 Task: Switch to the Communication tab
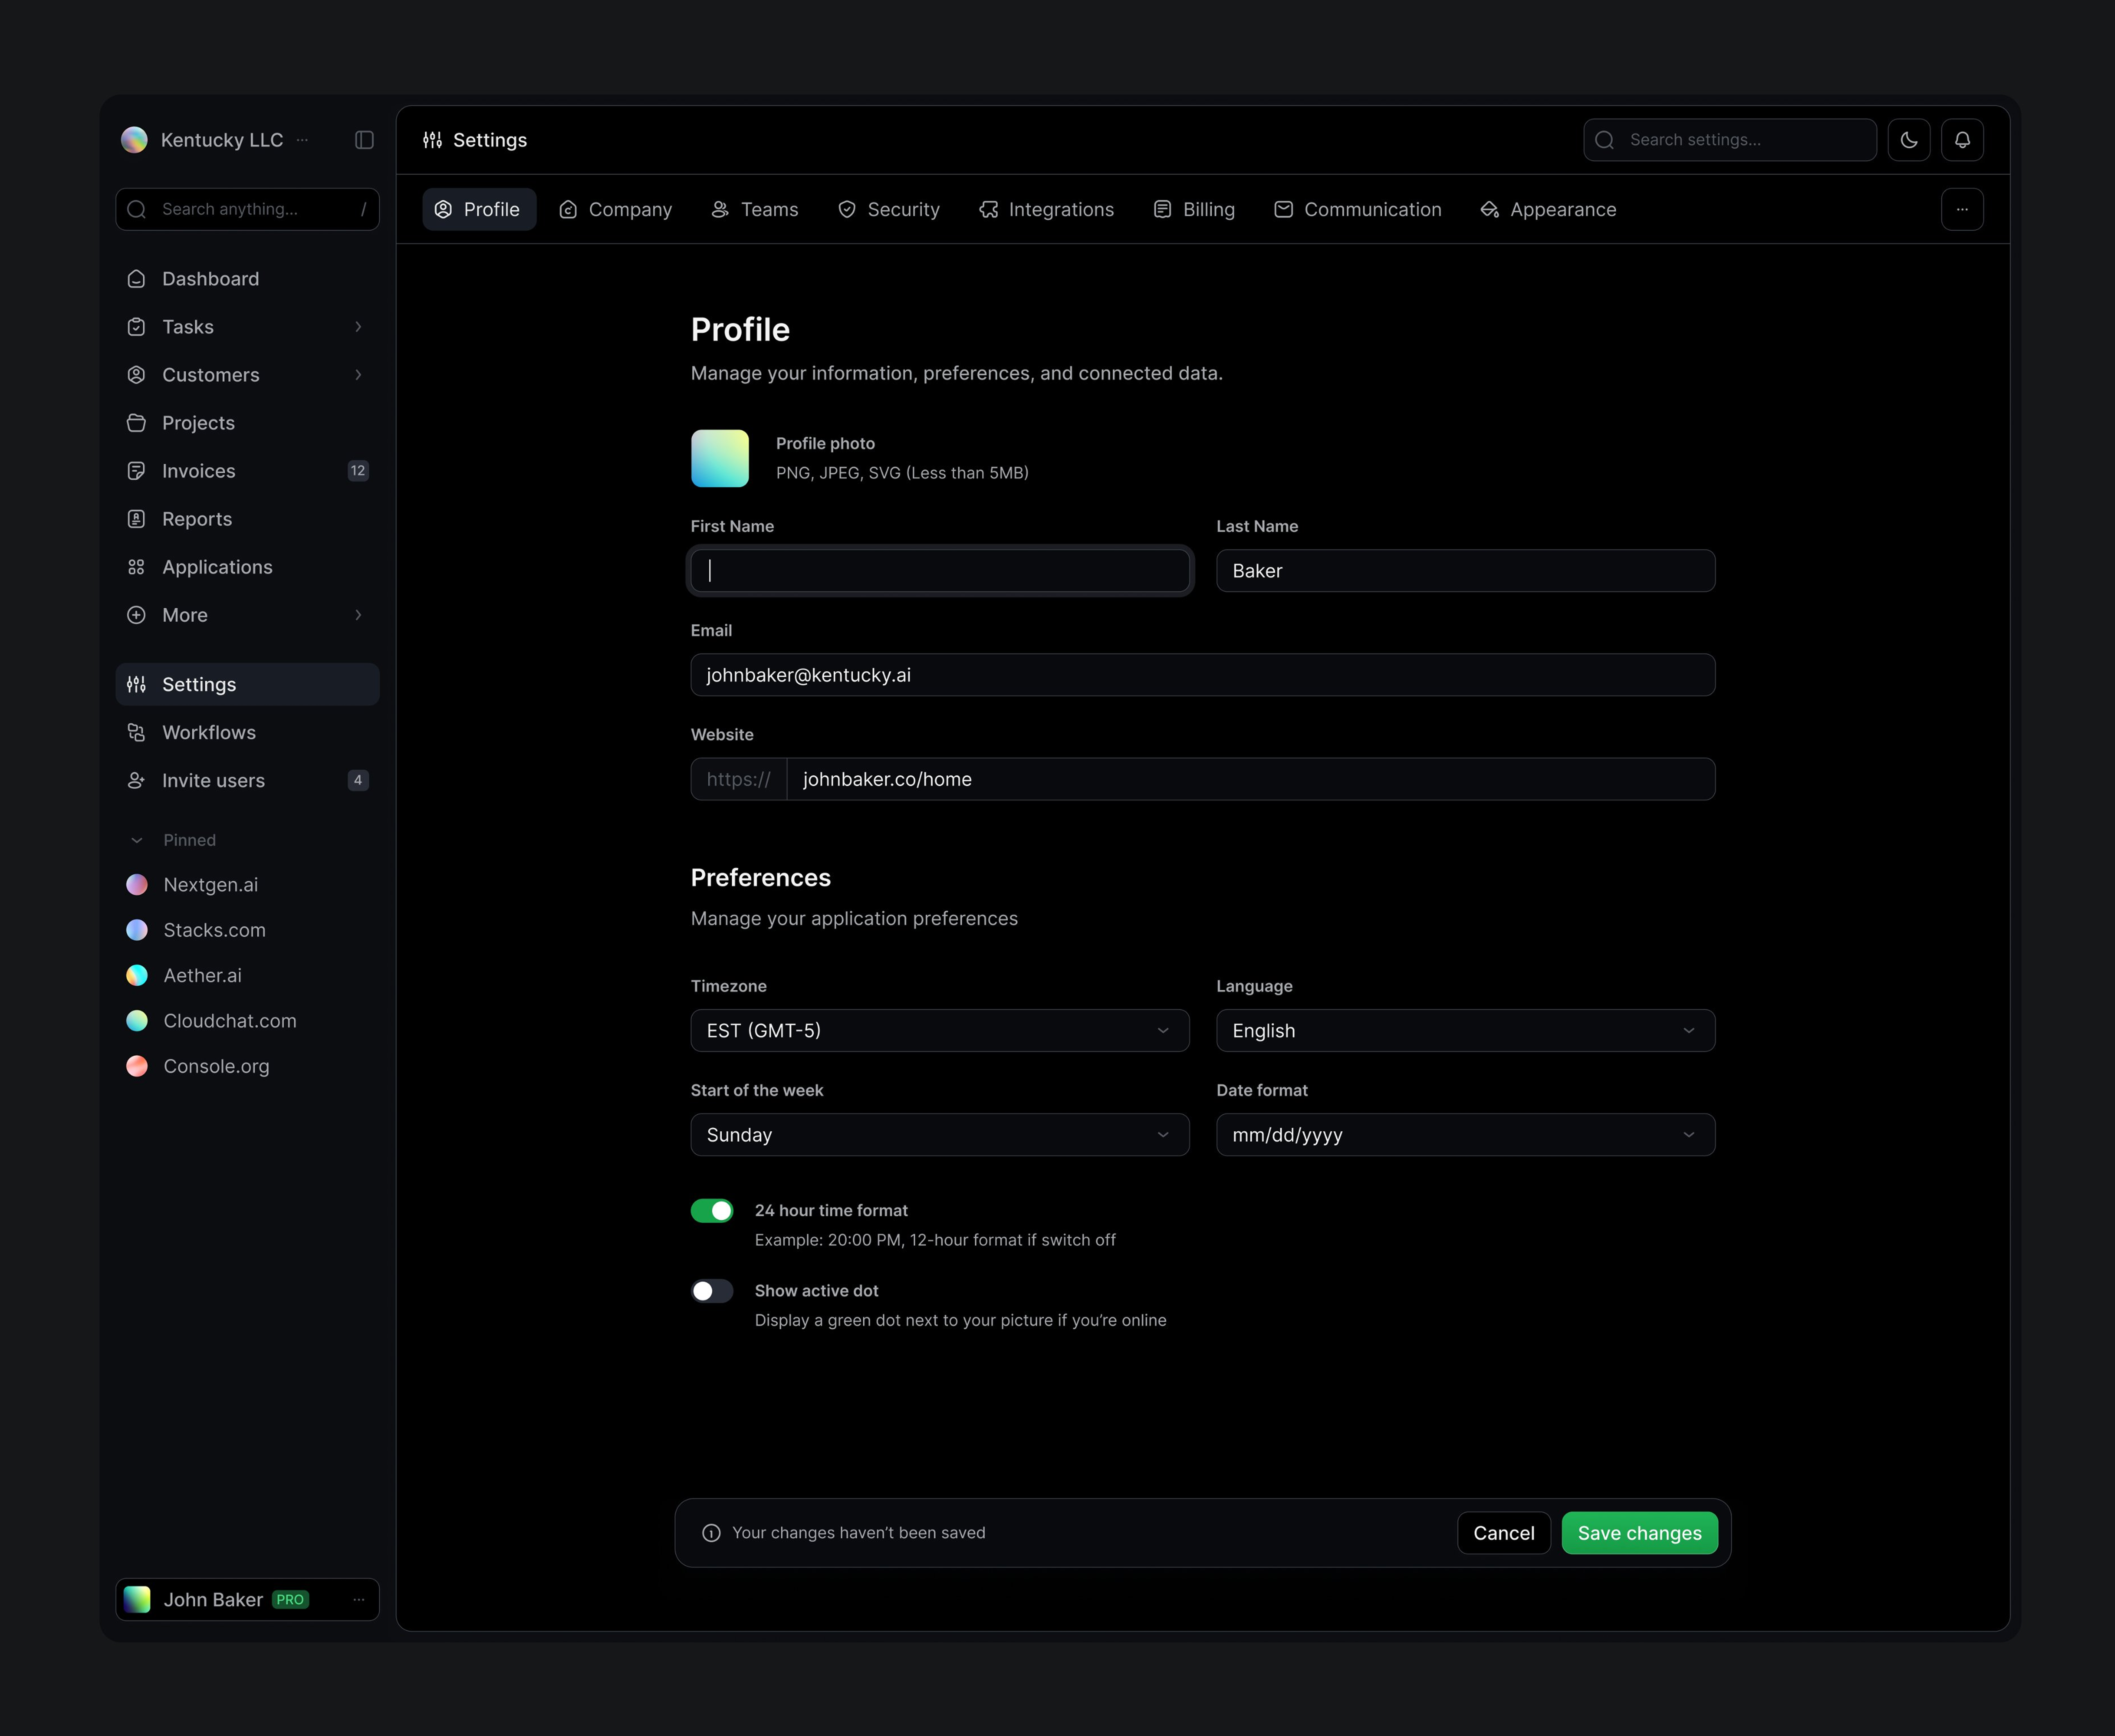pyautogui.click(x=1357, y=209)
